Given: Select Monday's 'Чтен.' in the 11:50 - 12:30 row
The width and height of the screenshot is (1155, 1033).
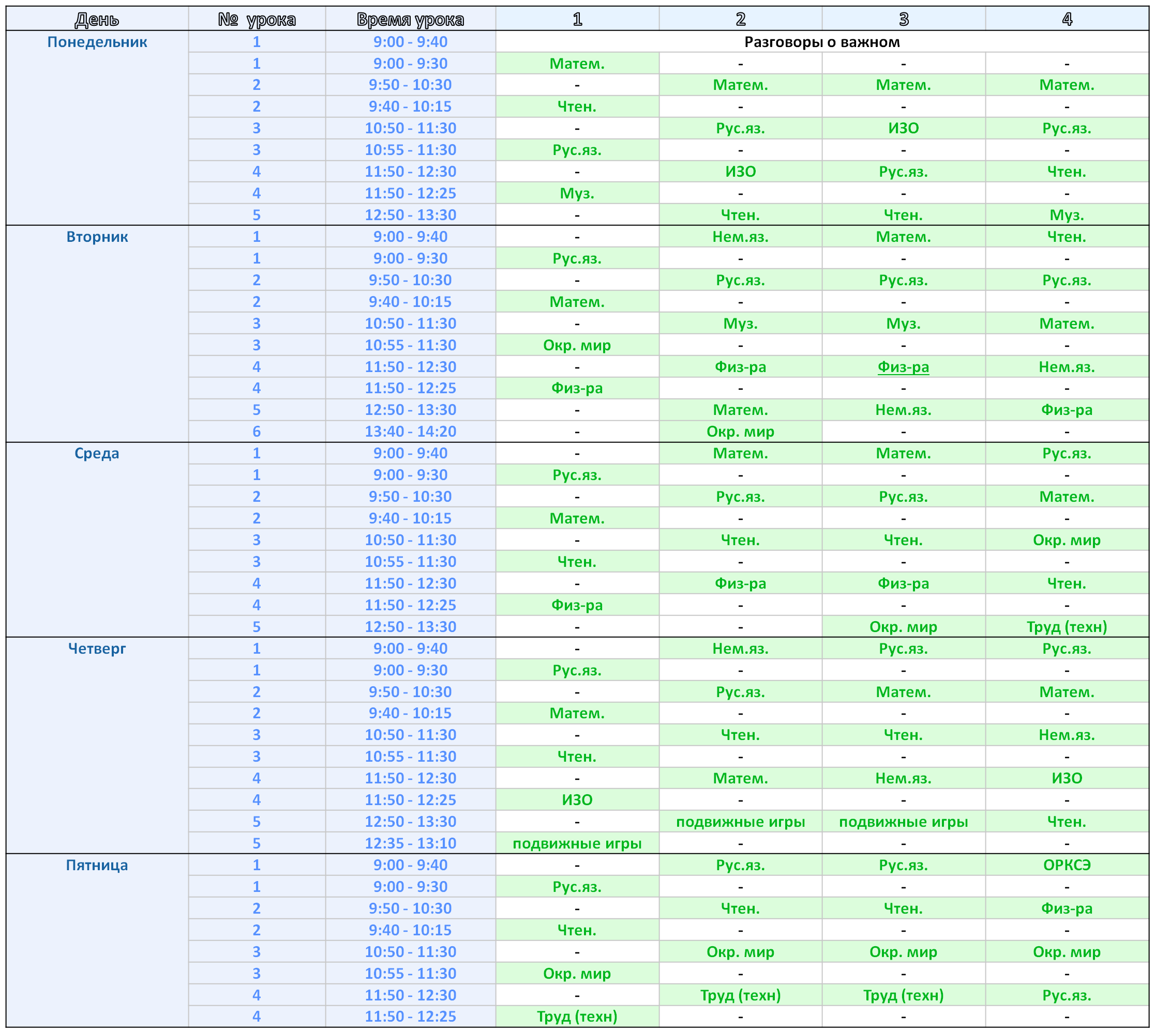Looking at the screenshot, I should click(1067, 172).
